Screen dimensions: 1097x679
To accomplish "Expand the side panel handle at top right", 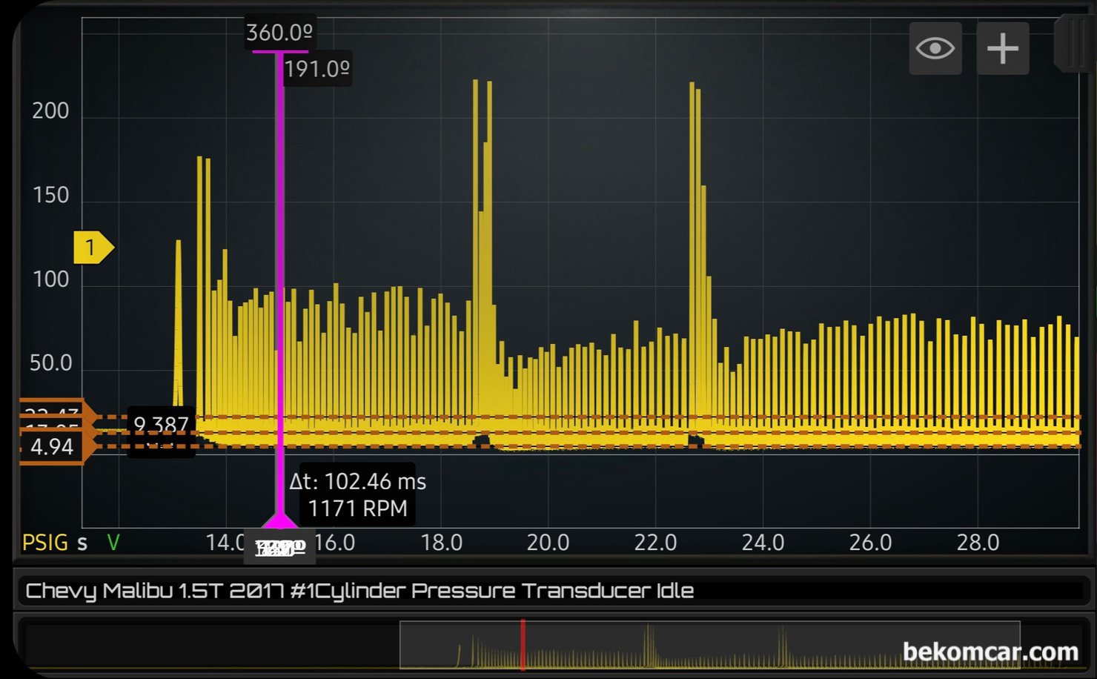I will click(1073, 43).
